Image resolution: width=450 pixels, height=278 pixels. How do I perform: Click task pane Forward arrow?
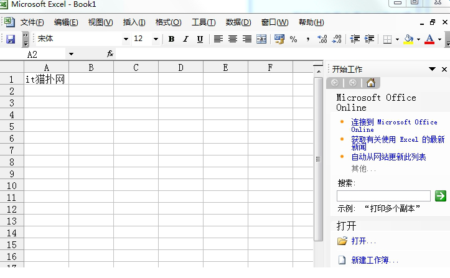[x=353, y=83]
